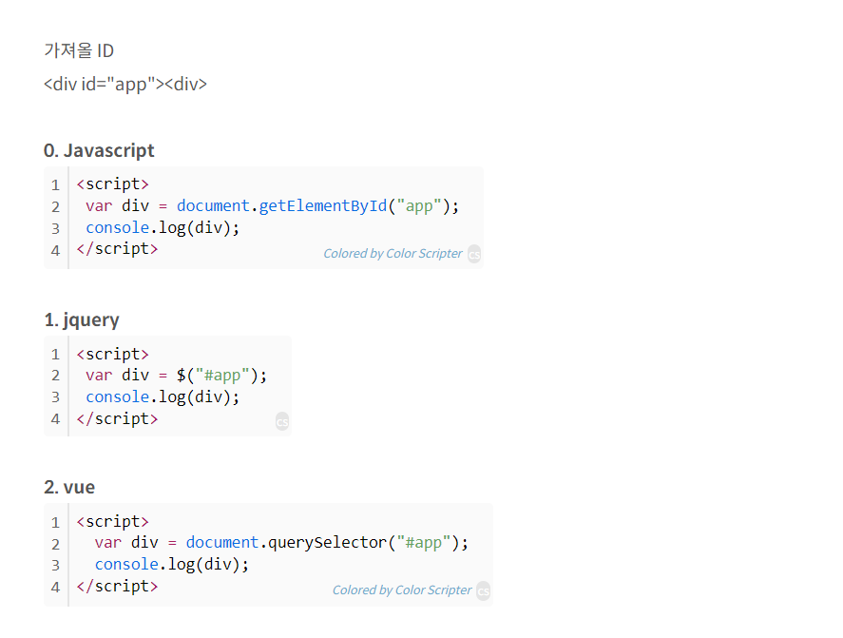843x638 pixels.
Task: Click the closing </script> tag in vue block
Action: (x=117, y=586)
